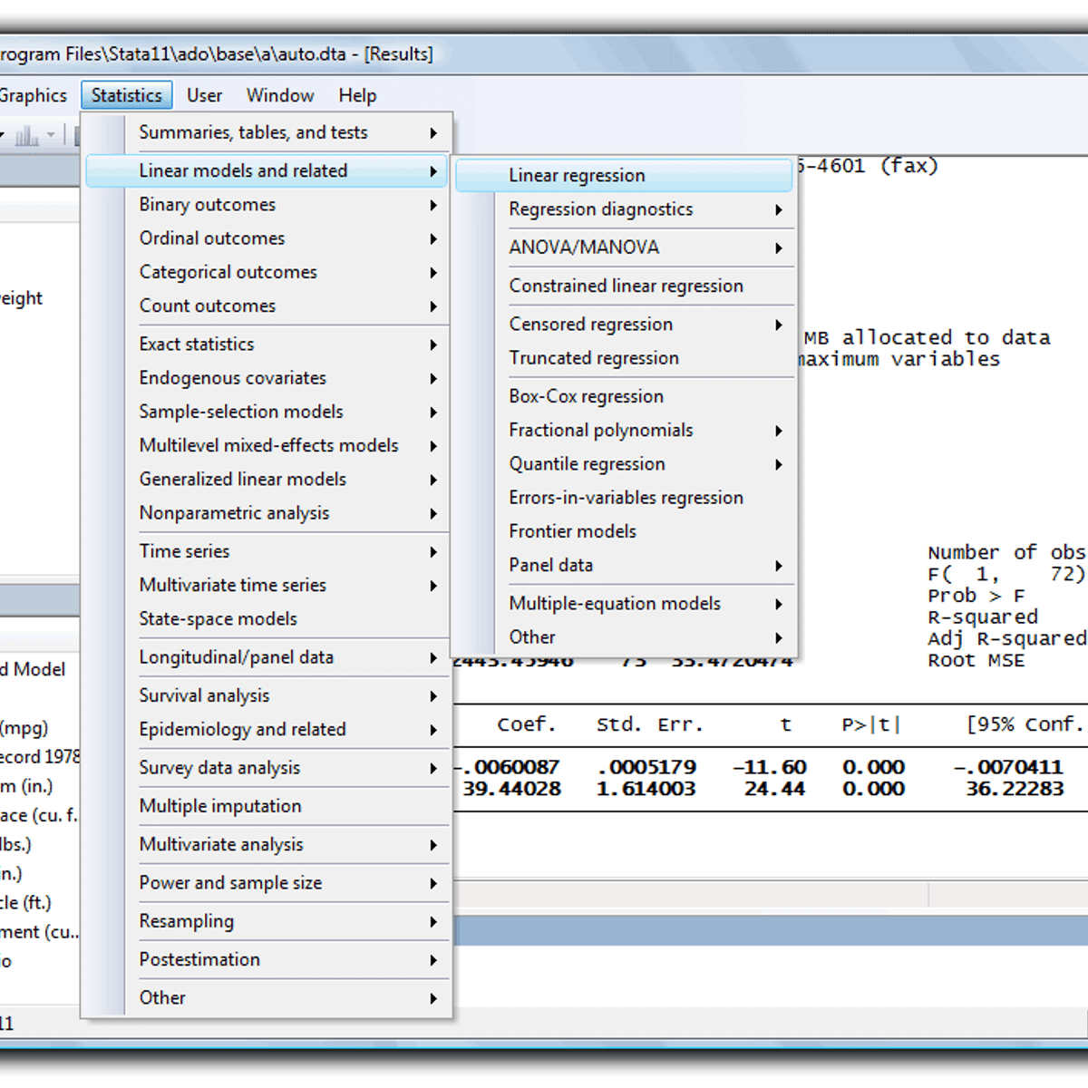The width and height of the screenshot is (1088, 1088).
Task: Open the User menu
Action: coord(204,94)
